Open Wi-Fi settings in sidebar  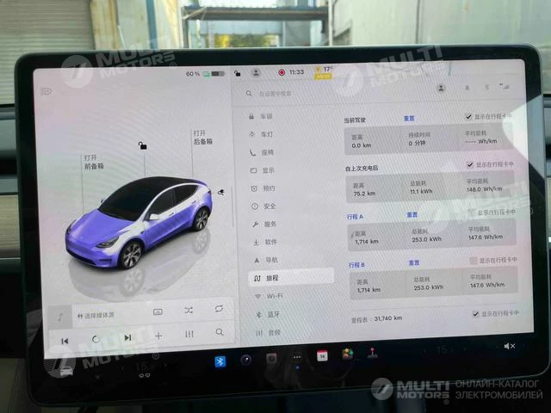pyautogui.click(x=274, y=296)
